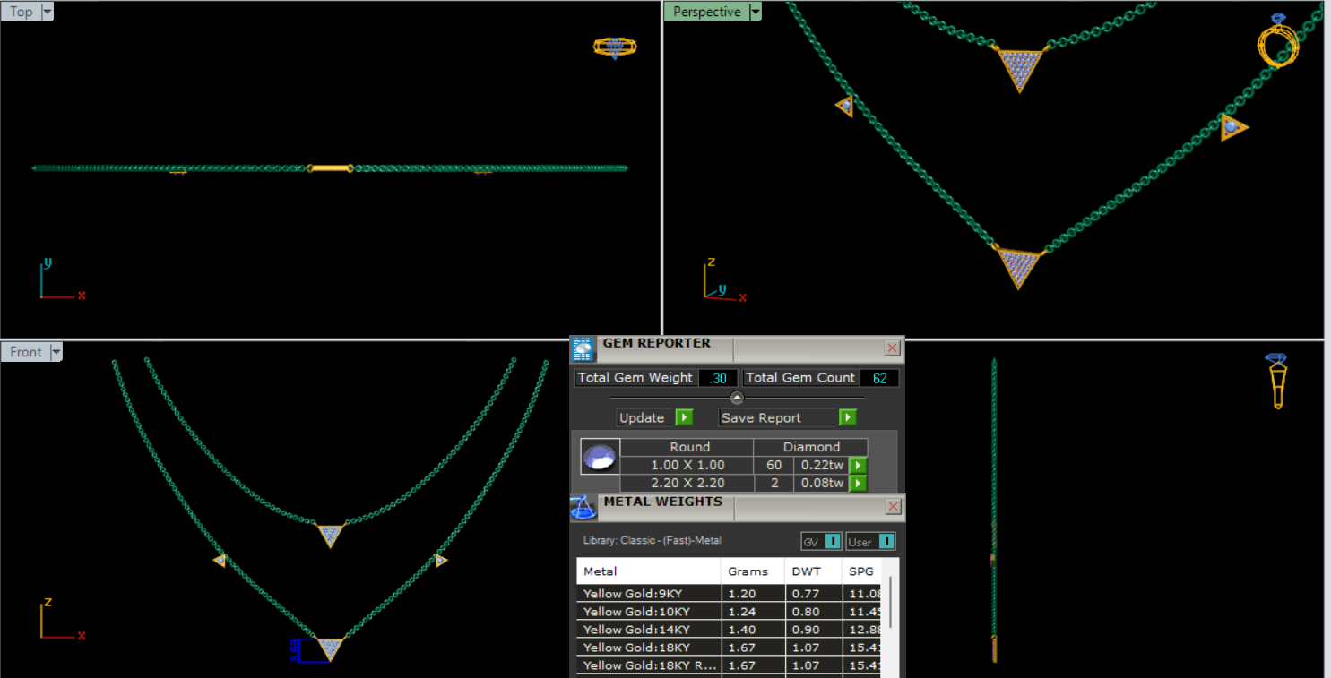This screenshot has height=678, width=1331.
Task: Click the Metal Weights list scrollbar
Action: 890,602
